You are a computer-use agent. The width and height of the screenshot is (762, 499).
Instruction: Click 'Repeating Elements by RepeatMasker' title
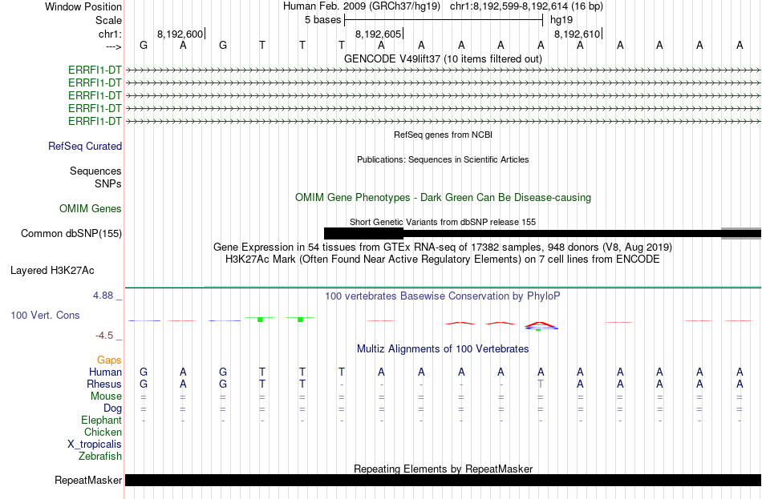tap(443, 469)
